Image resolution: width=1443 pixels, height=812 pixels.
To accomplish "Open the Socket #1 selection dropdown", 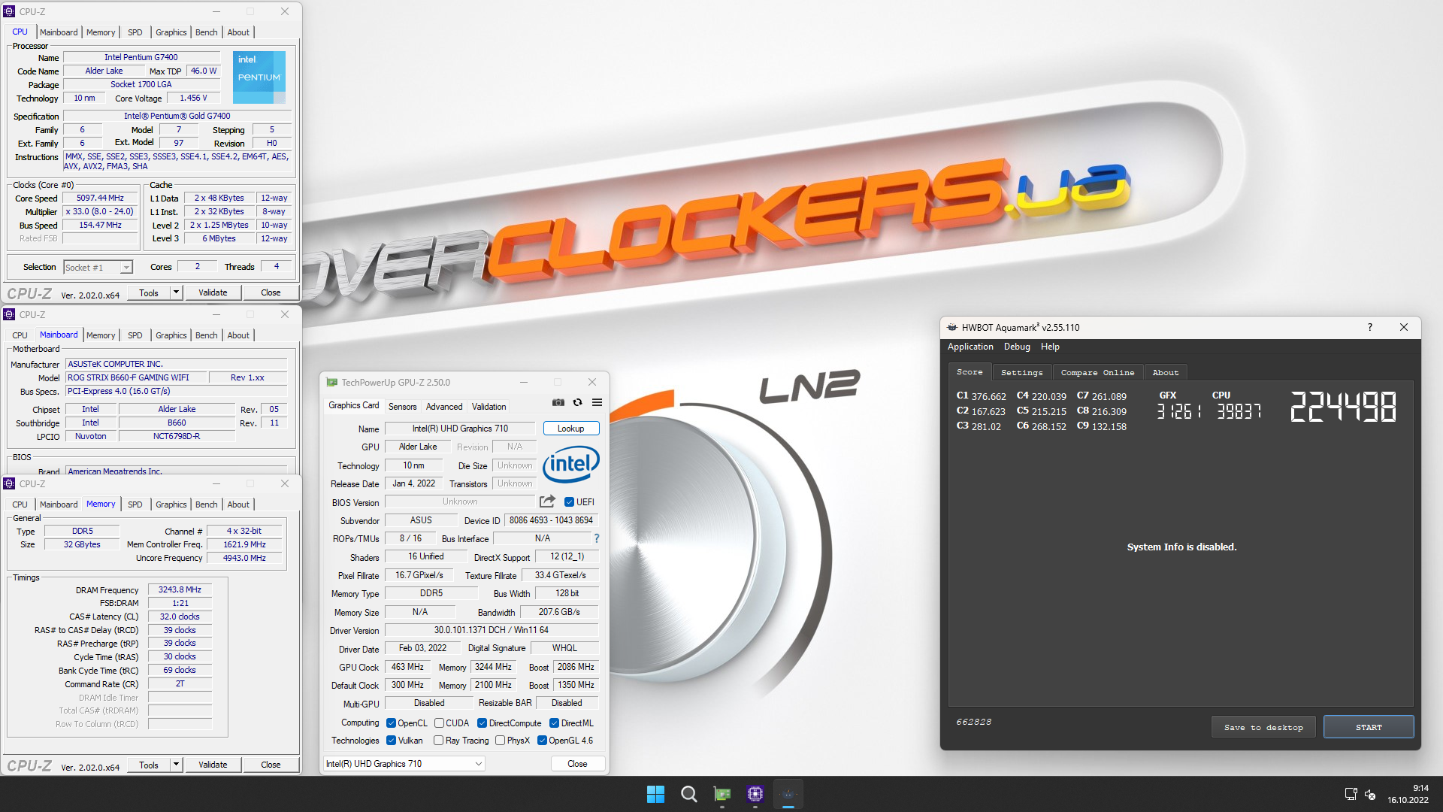I will [98, 267].
